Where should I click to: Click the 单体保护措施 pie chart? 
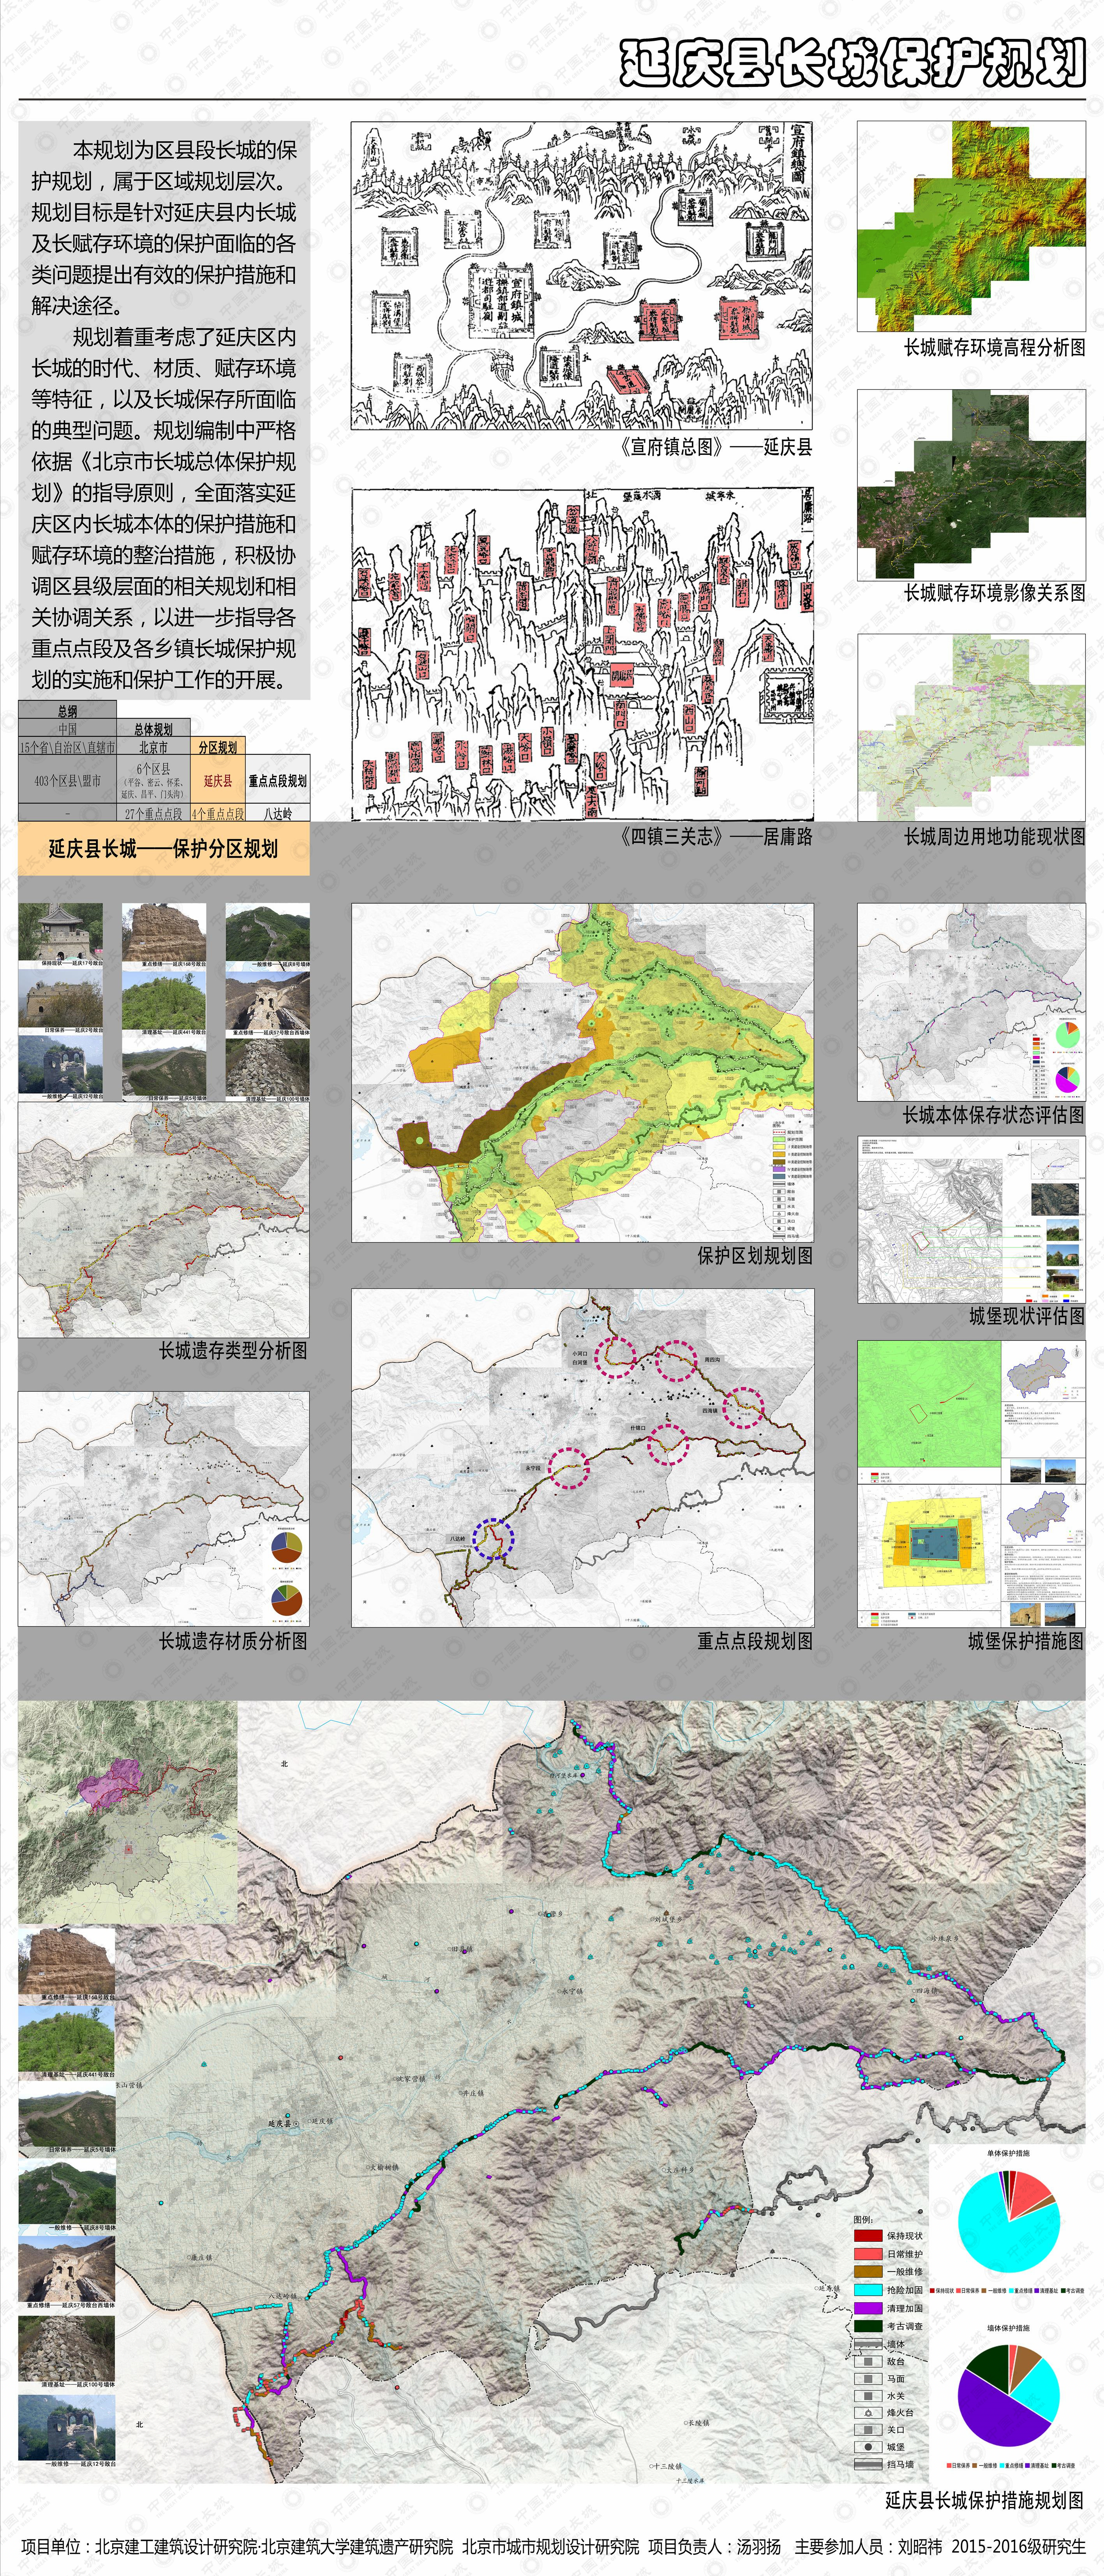click(1008, 2222)
